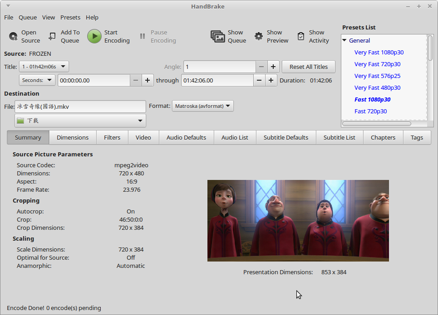Click the destination File name field
The width and height of the screenshot is (438, 315).
click(80, 107)
